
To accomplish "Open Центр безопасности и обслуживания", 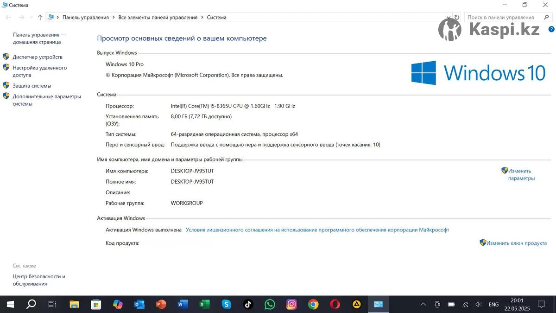I will 39,280.
